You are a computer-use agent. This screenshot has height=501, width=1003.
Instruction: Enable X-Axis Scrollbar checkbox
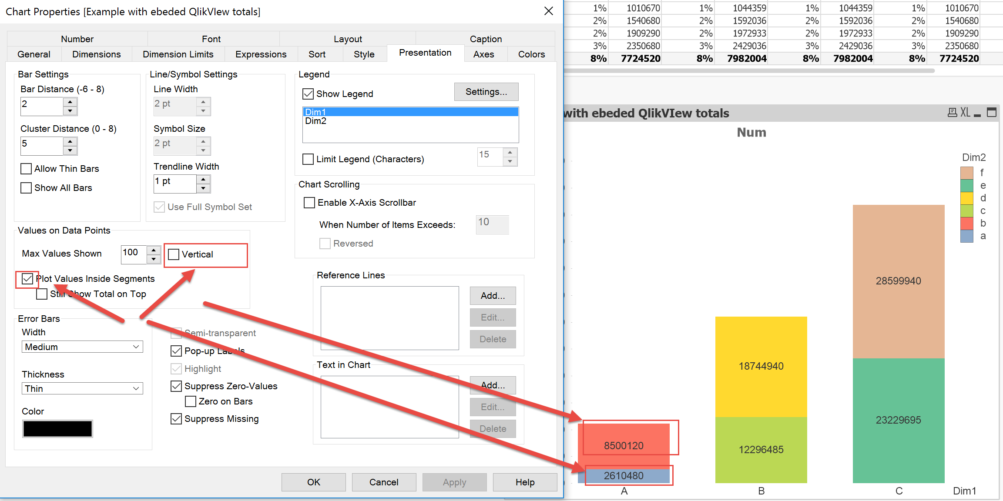click(x=309, y=203)
